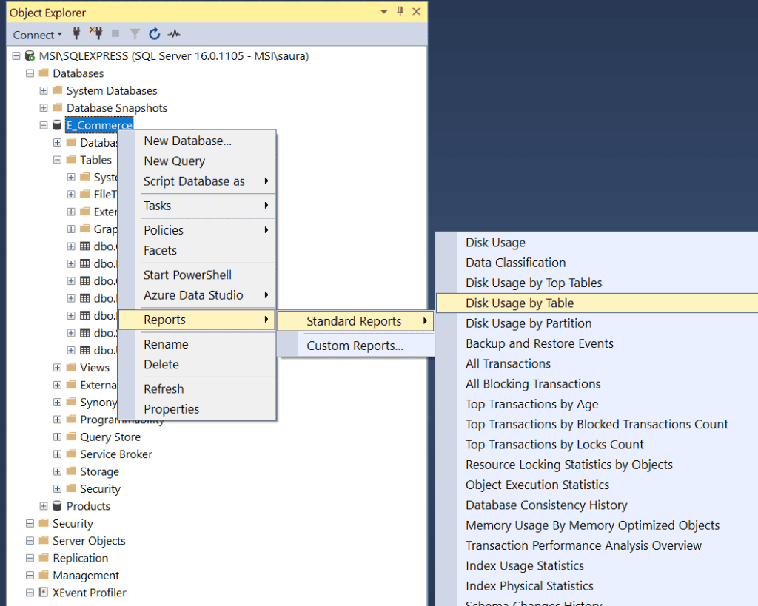The height and width of the screenshot is (606, 758).
Task: Click the E_Commerce database icon
Action: 56,125
